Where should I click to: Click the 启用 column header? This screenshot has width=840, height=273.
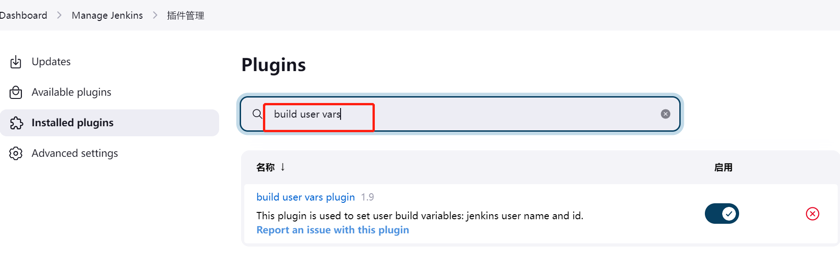(x=723, y=167)
